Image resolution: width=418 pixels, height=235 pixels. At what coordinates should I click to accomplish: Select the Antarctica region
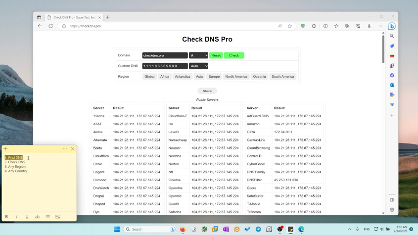coord(183,77)
